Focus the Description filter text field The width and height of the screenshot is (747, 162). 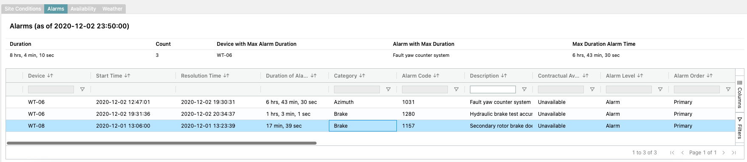(493, 89)
